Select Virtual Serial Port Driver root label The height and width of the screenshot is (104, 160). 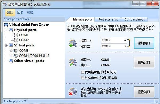tap(29, 25)
